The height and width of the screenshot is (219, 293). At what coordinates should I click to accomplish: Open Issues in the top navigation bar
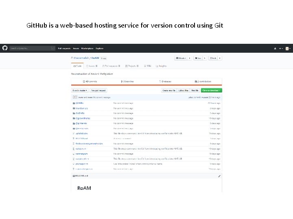[x=76, y=48]
